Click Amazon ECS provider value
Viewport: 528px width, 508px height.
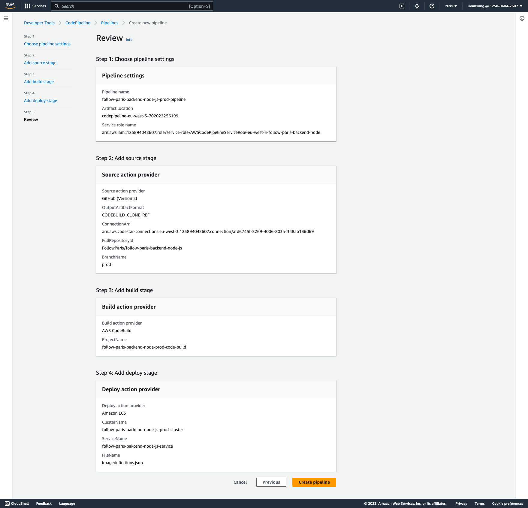click(114, 413)
